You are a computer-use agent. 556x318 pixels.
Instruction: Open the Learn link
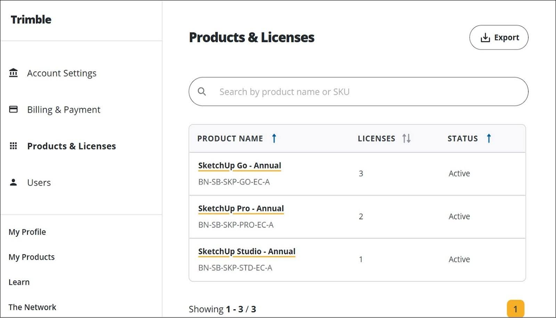(x=19, y=282)
